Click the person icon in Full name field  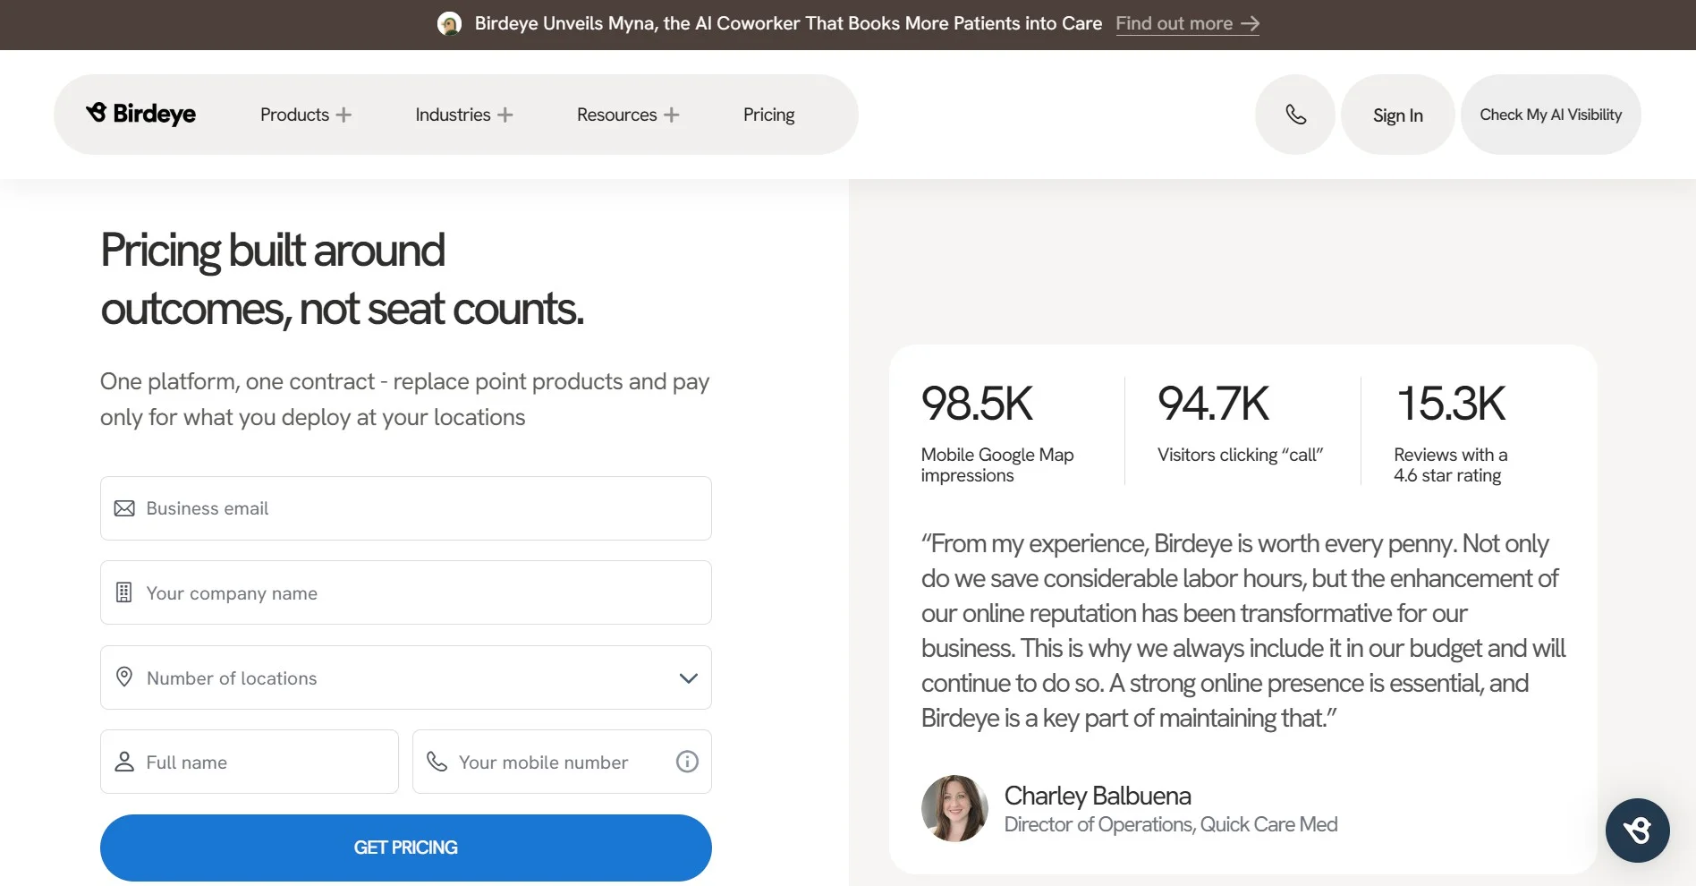(x=124, y=762)
